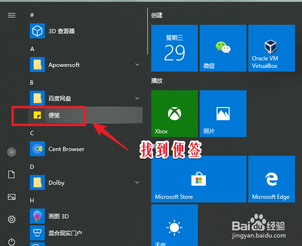
Task: Expand the 百度网盘 folder chevron
Action: (x=137, y=98)
